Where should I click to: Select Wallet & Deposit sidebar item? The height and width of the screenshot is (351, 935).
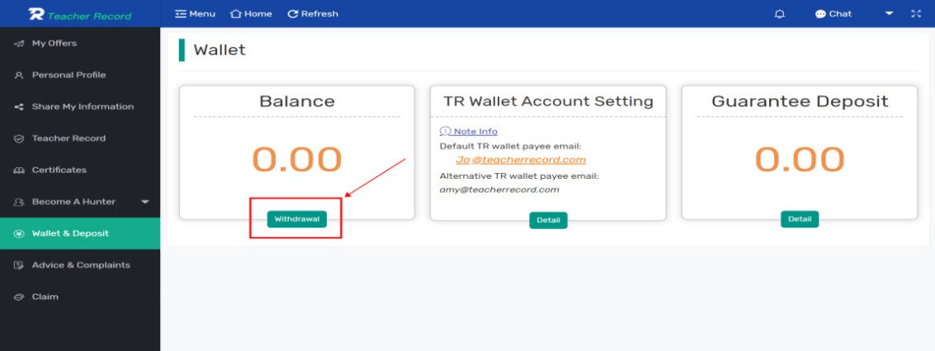click(x=80, y=233)
